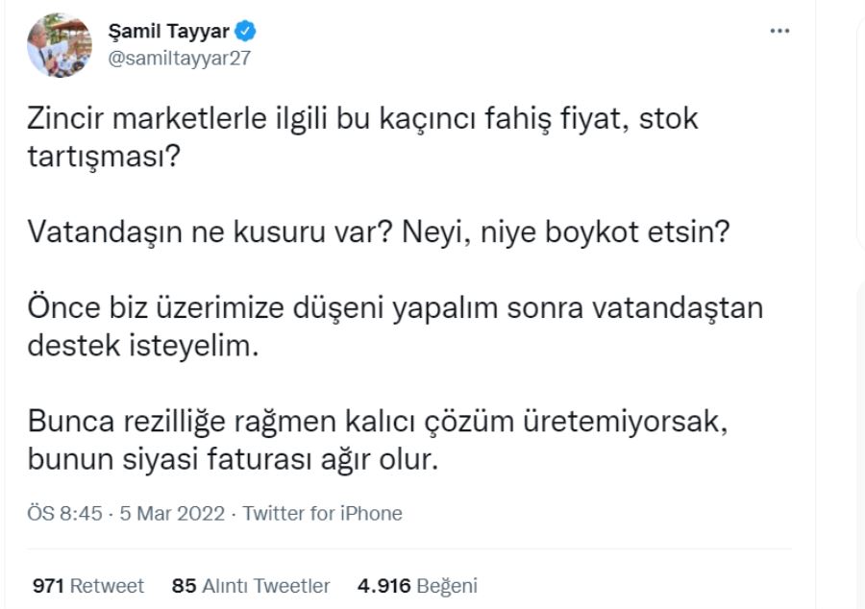Screen dimensions: 865x609
Task: Click the blue verified badge
Action: tap(245, 31)
